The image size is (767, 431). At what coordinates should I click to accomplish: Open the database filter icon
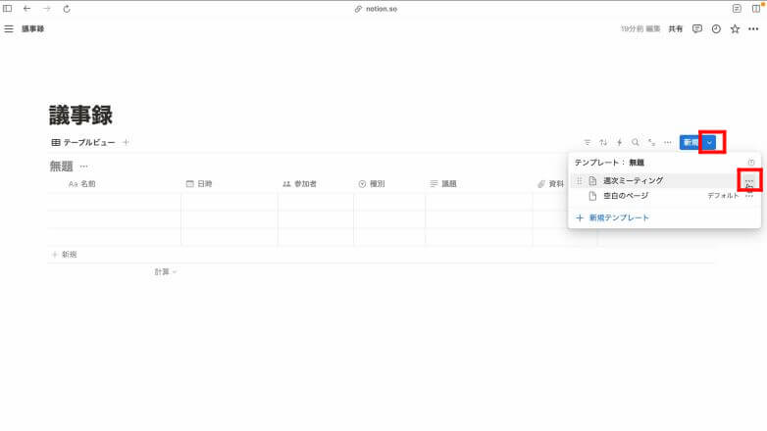tap(588, 142)
